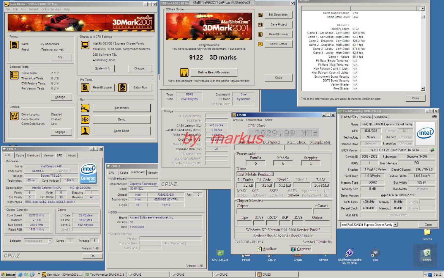Click the Iniciar start button
Image resolution: width=444 pixels, height=278 pixels.
click(8, 274)
